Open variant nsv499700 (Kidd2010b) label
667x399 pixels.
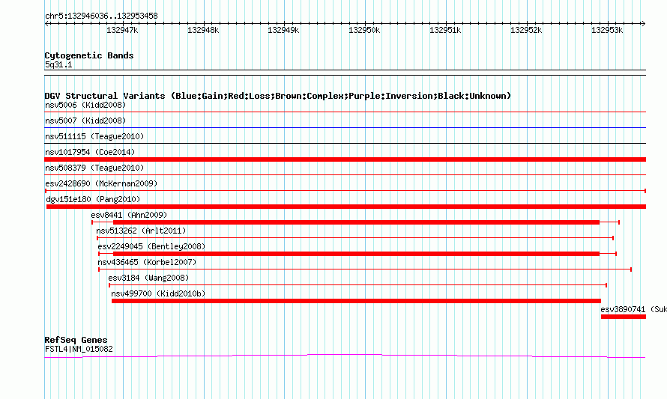[x=158, y=293]
